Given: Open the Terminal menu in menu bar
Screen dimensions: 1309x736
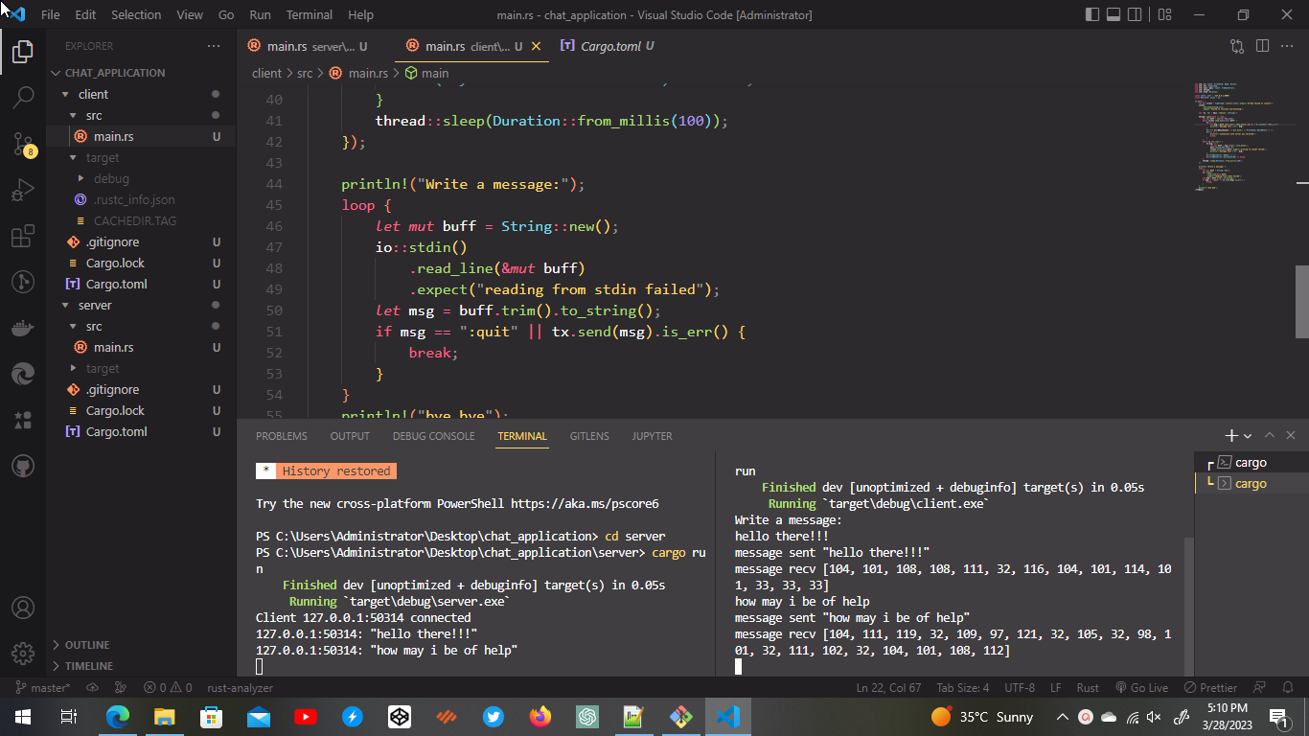Looking at the screenshot, I should pos(310,14).
